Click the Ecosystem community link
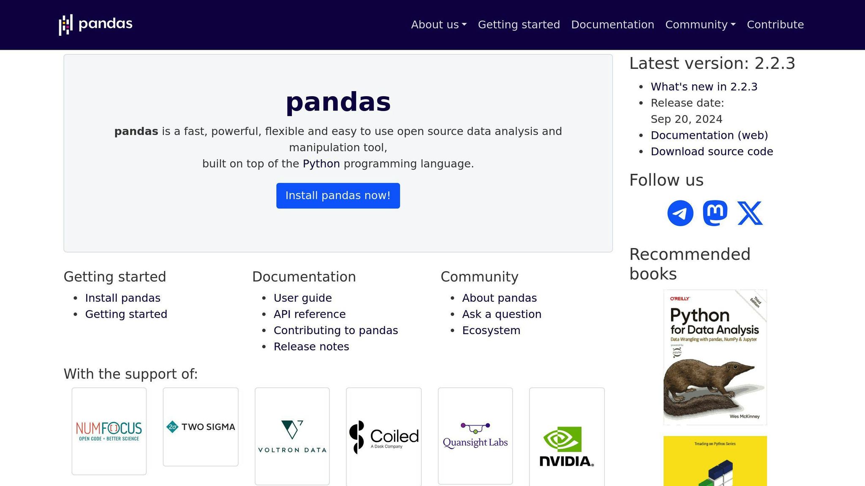 (491, 330)
